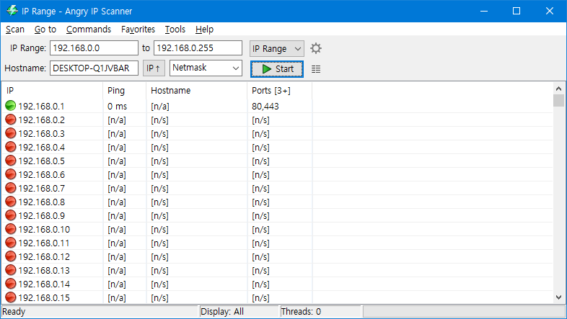Click the red status dot for 192.168.0.2
Image resolution: width=567 pixels, height=319 pixels.
point(11,120)
